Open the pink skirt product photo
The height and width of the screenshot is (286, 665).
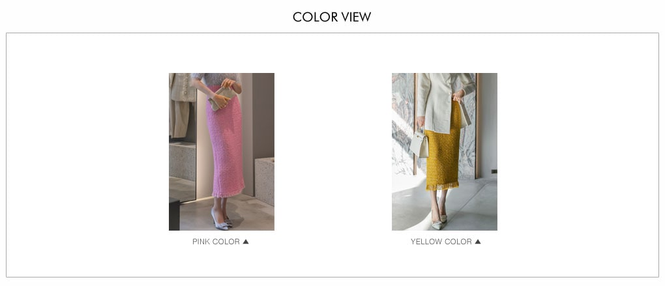point(222,152)
